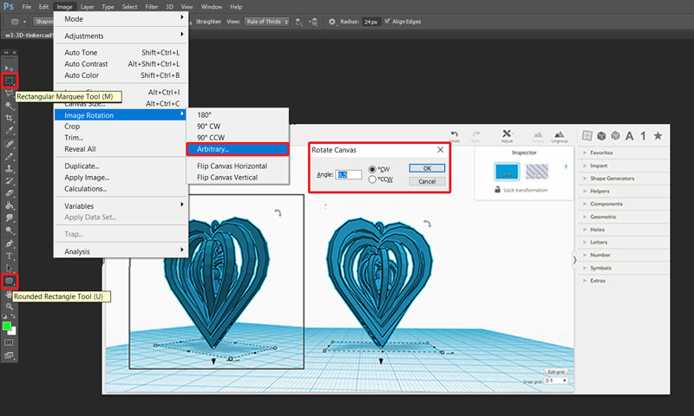The image size is (694, 416).
Task: Select the Path Selection tool
Action: (x=10, y=269)
